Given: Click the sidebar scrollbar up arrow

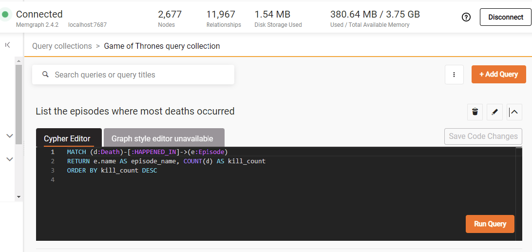Looking at the screenshot, I should [19, 61].
